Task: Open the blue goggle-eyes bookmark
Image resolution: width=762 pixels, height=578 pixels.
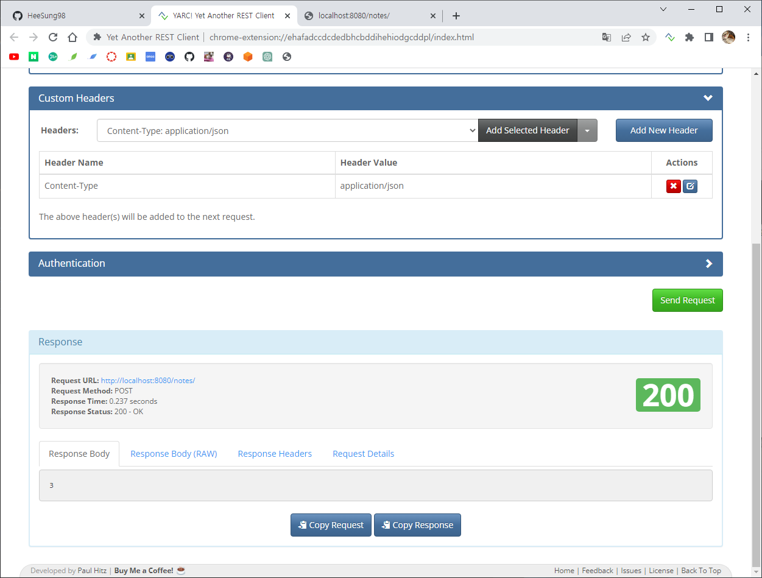Action: [x=170, y=57]
